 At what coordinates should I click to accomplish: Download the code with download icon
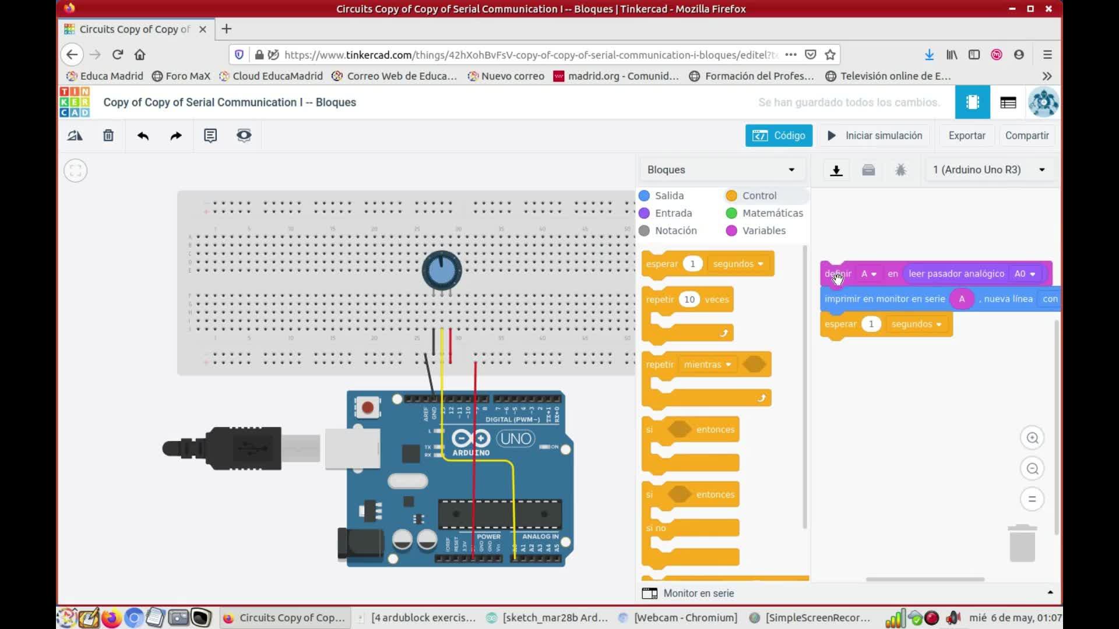tap(836, 170)
